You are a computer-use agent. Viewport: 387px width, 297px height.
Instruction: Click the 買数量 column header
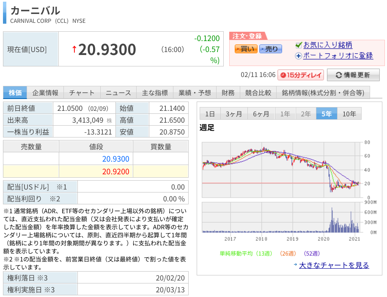[x=161, y=147]
